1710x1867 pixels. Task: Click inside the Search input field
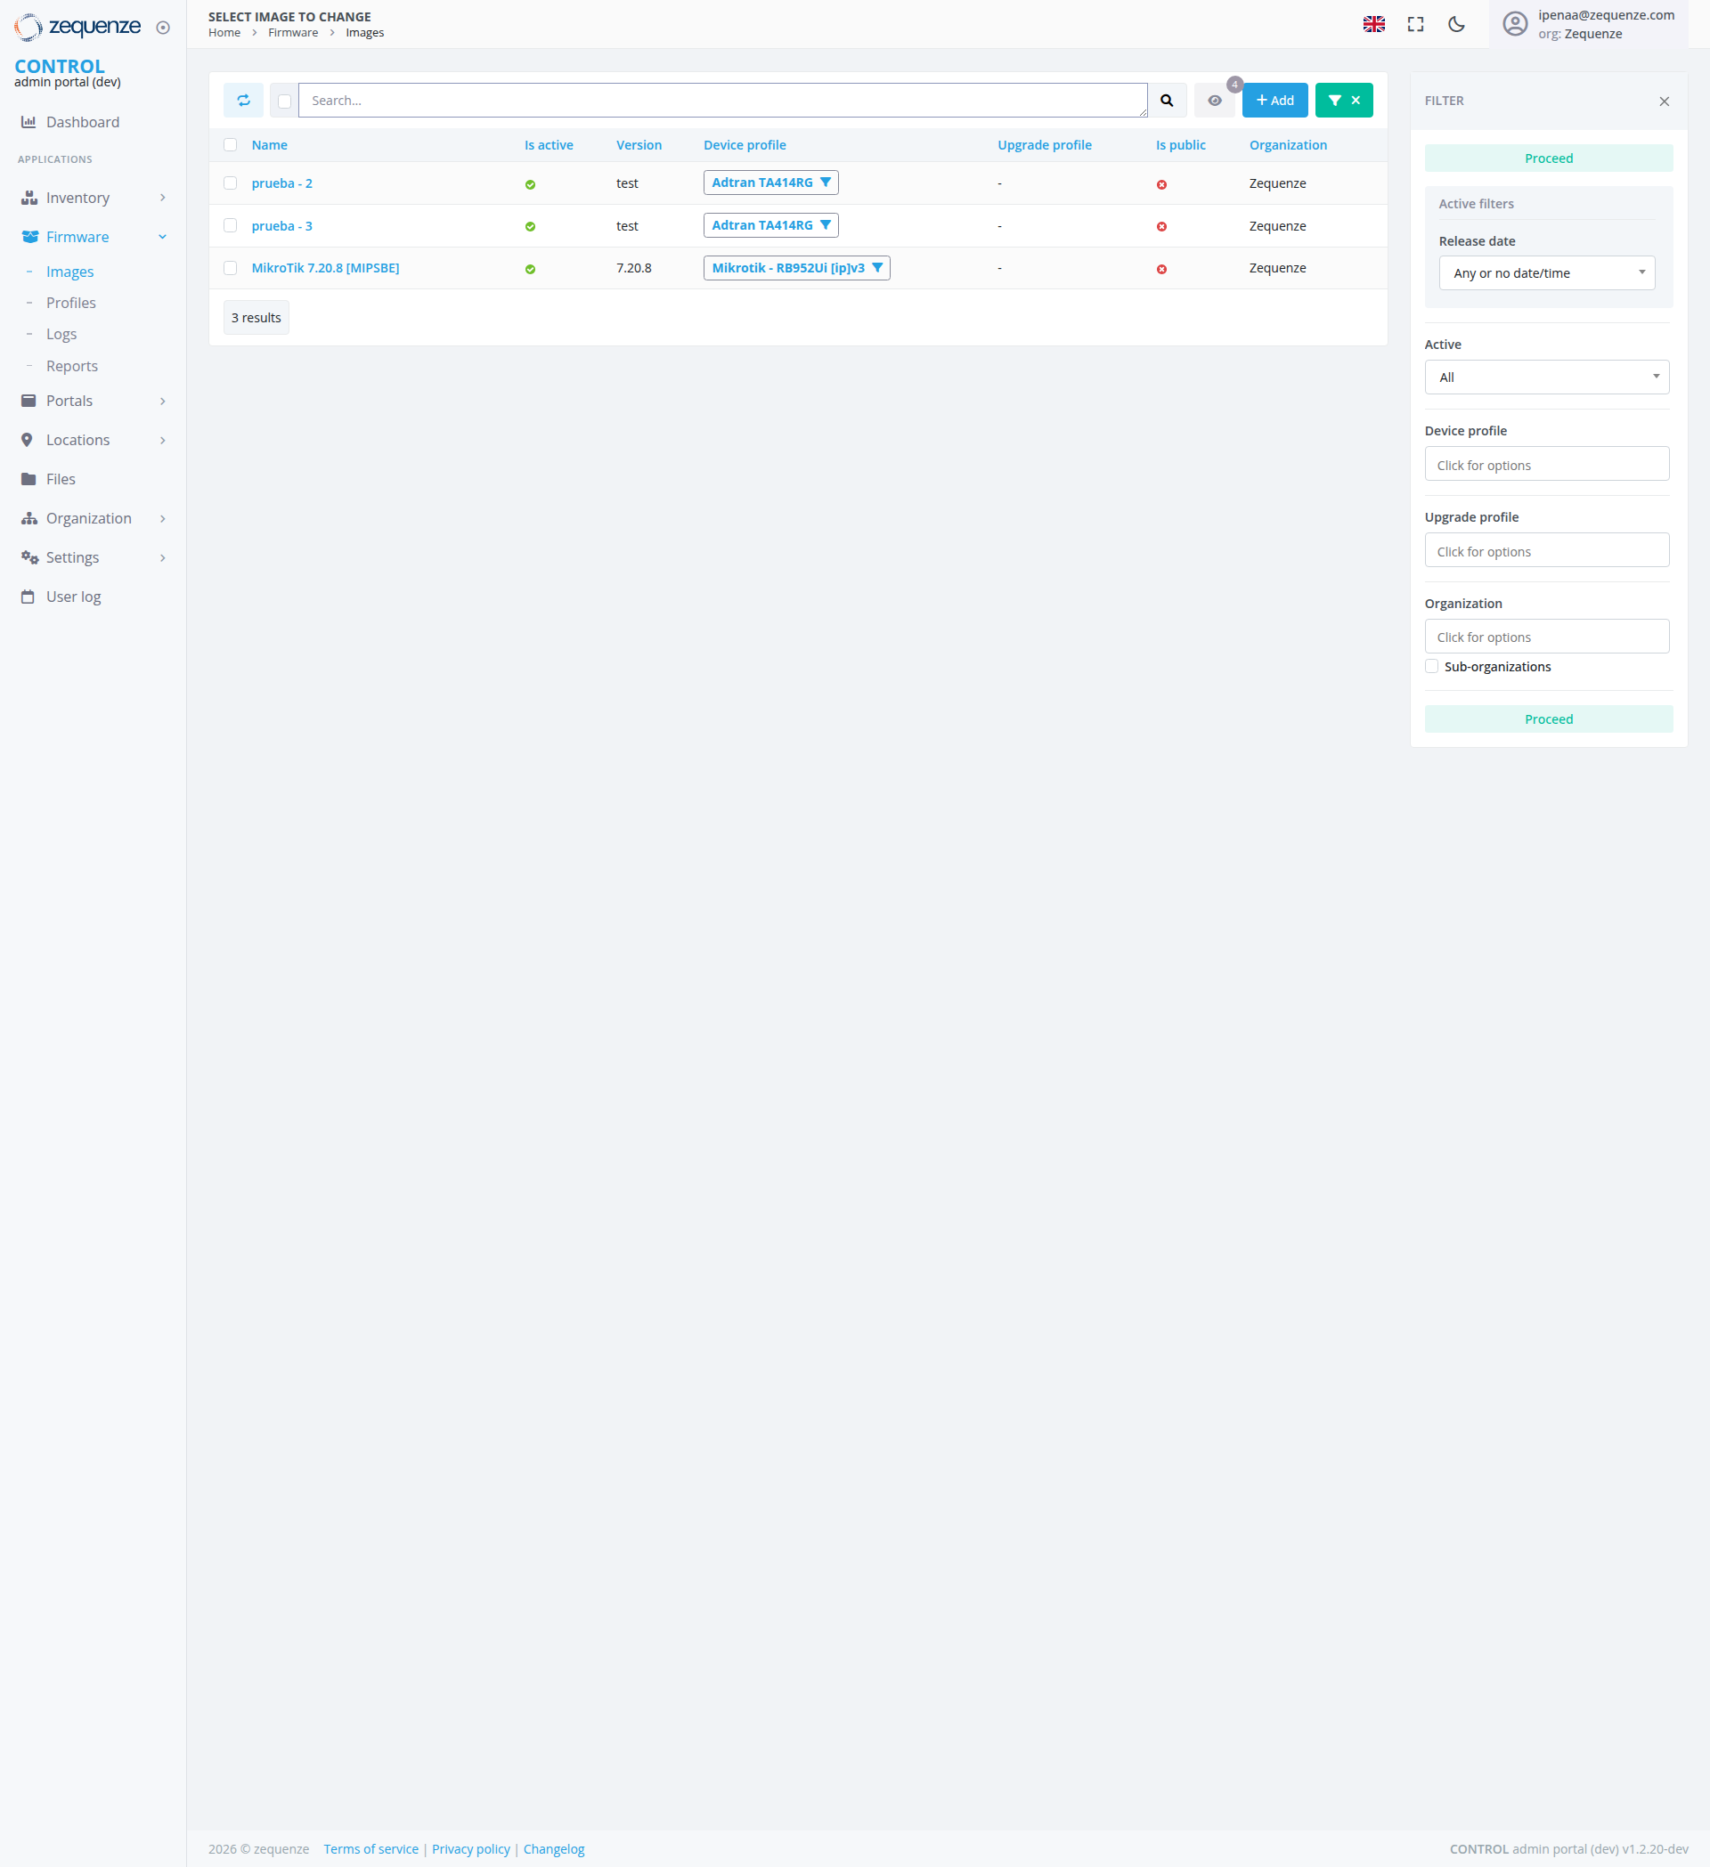click(x=722, y=100)
